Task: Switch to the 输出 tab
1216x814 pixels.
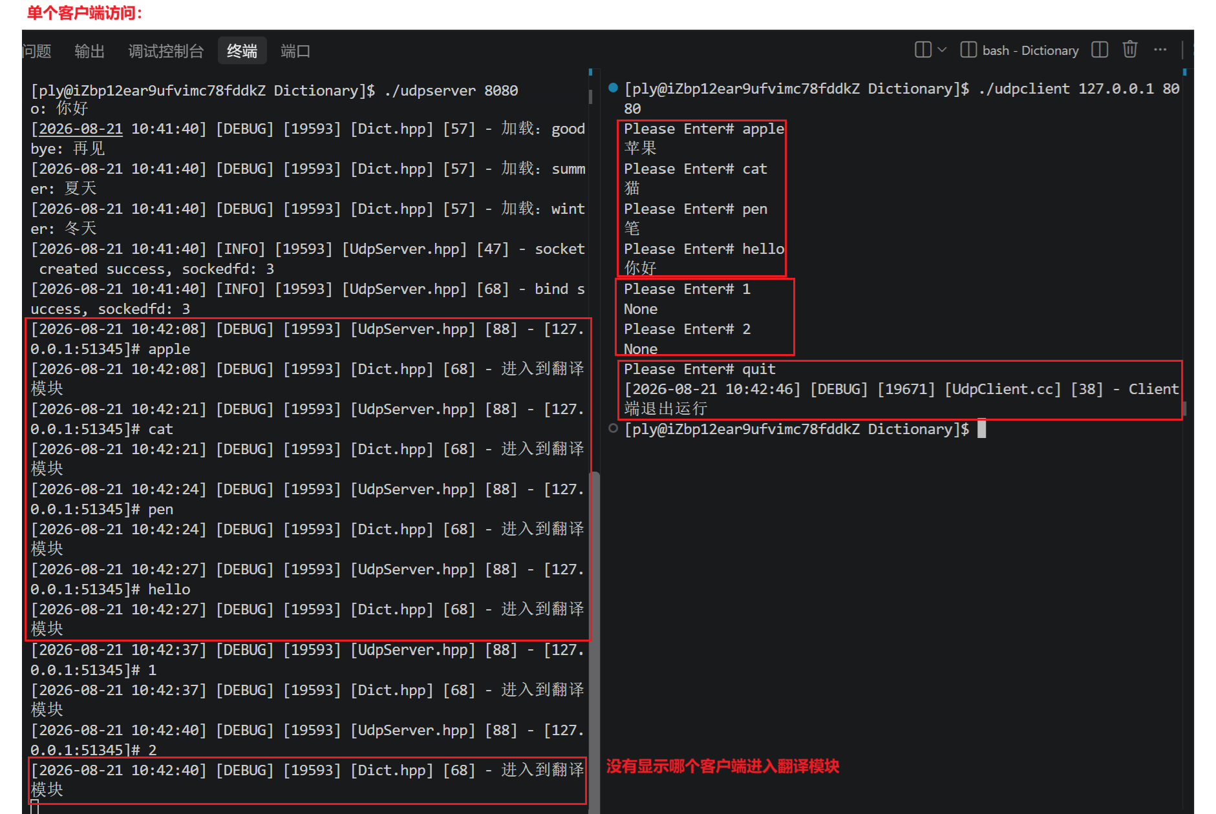Action: [89, 51]
